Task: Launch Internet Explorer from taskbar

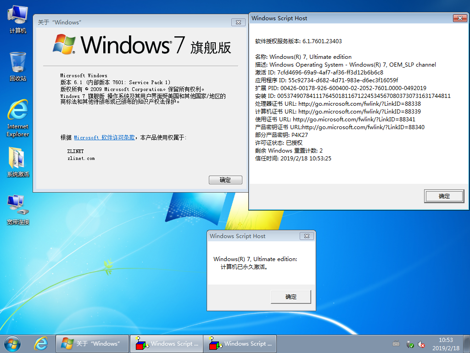Action: pyautogui.click(x=41, y=344)
